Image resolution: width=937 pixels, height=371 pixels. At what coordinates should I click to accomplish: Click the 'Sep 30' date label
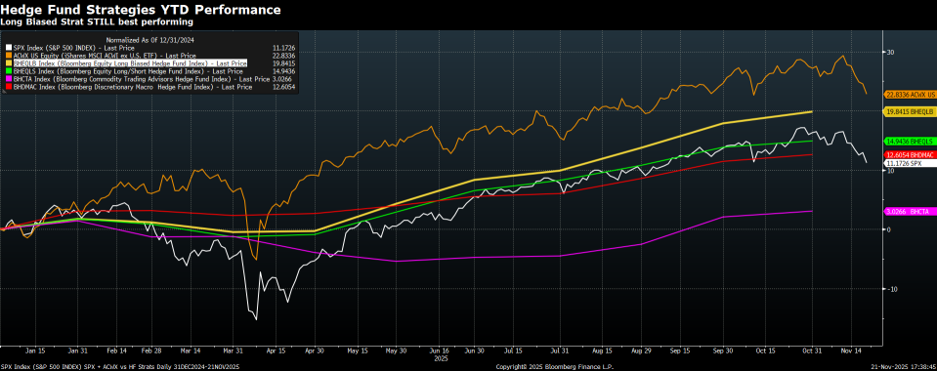click(723, 350)
